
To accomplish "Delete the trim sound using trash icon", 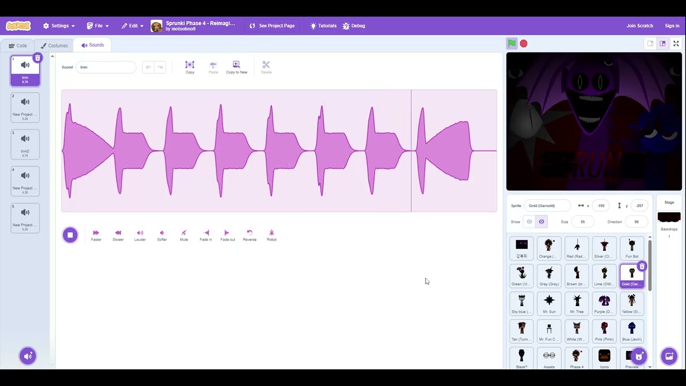I will [38, 58].
